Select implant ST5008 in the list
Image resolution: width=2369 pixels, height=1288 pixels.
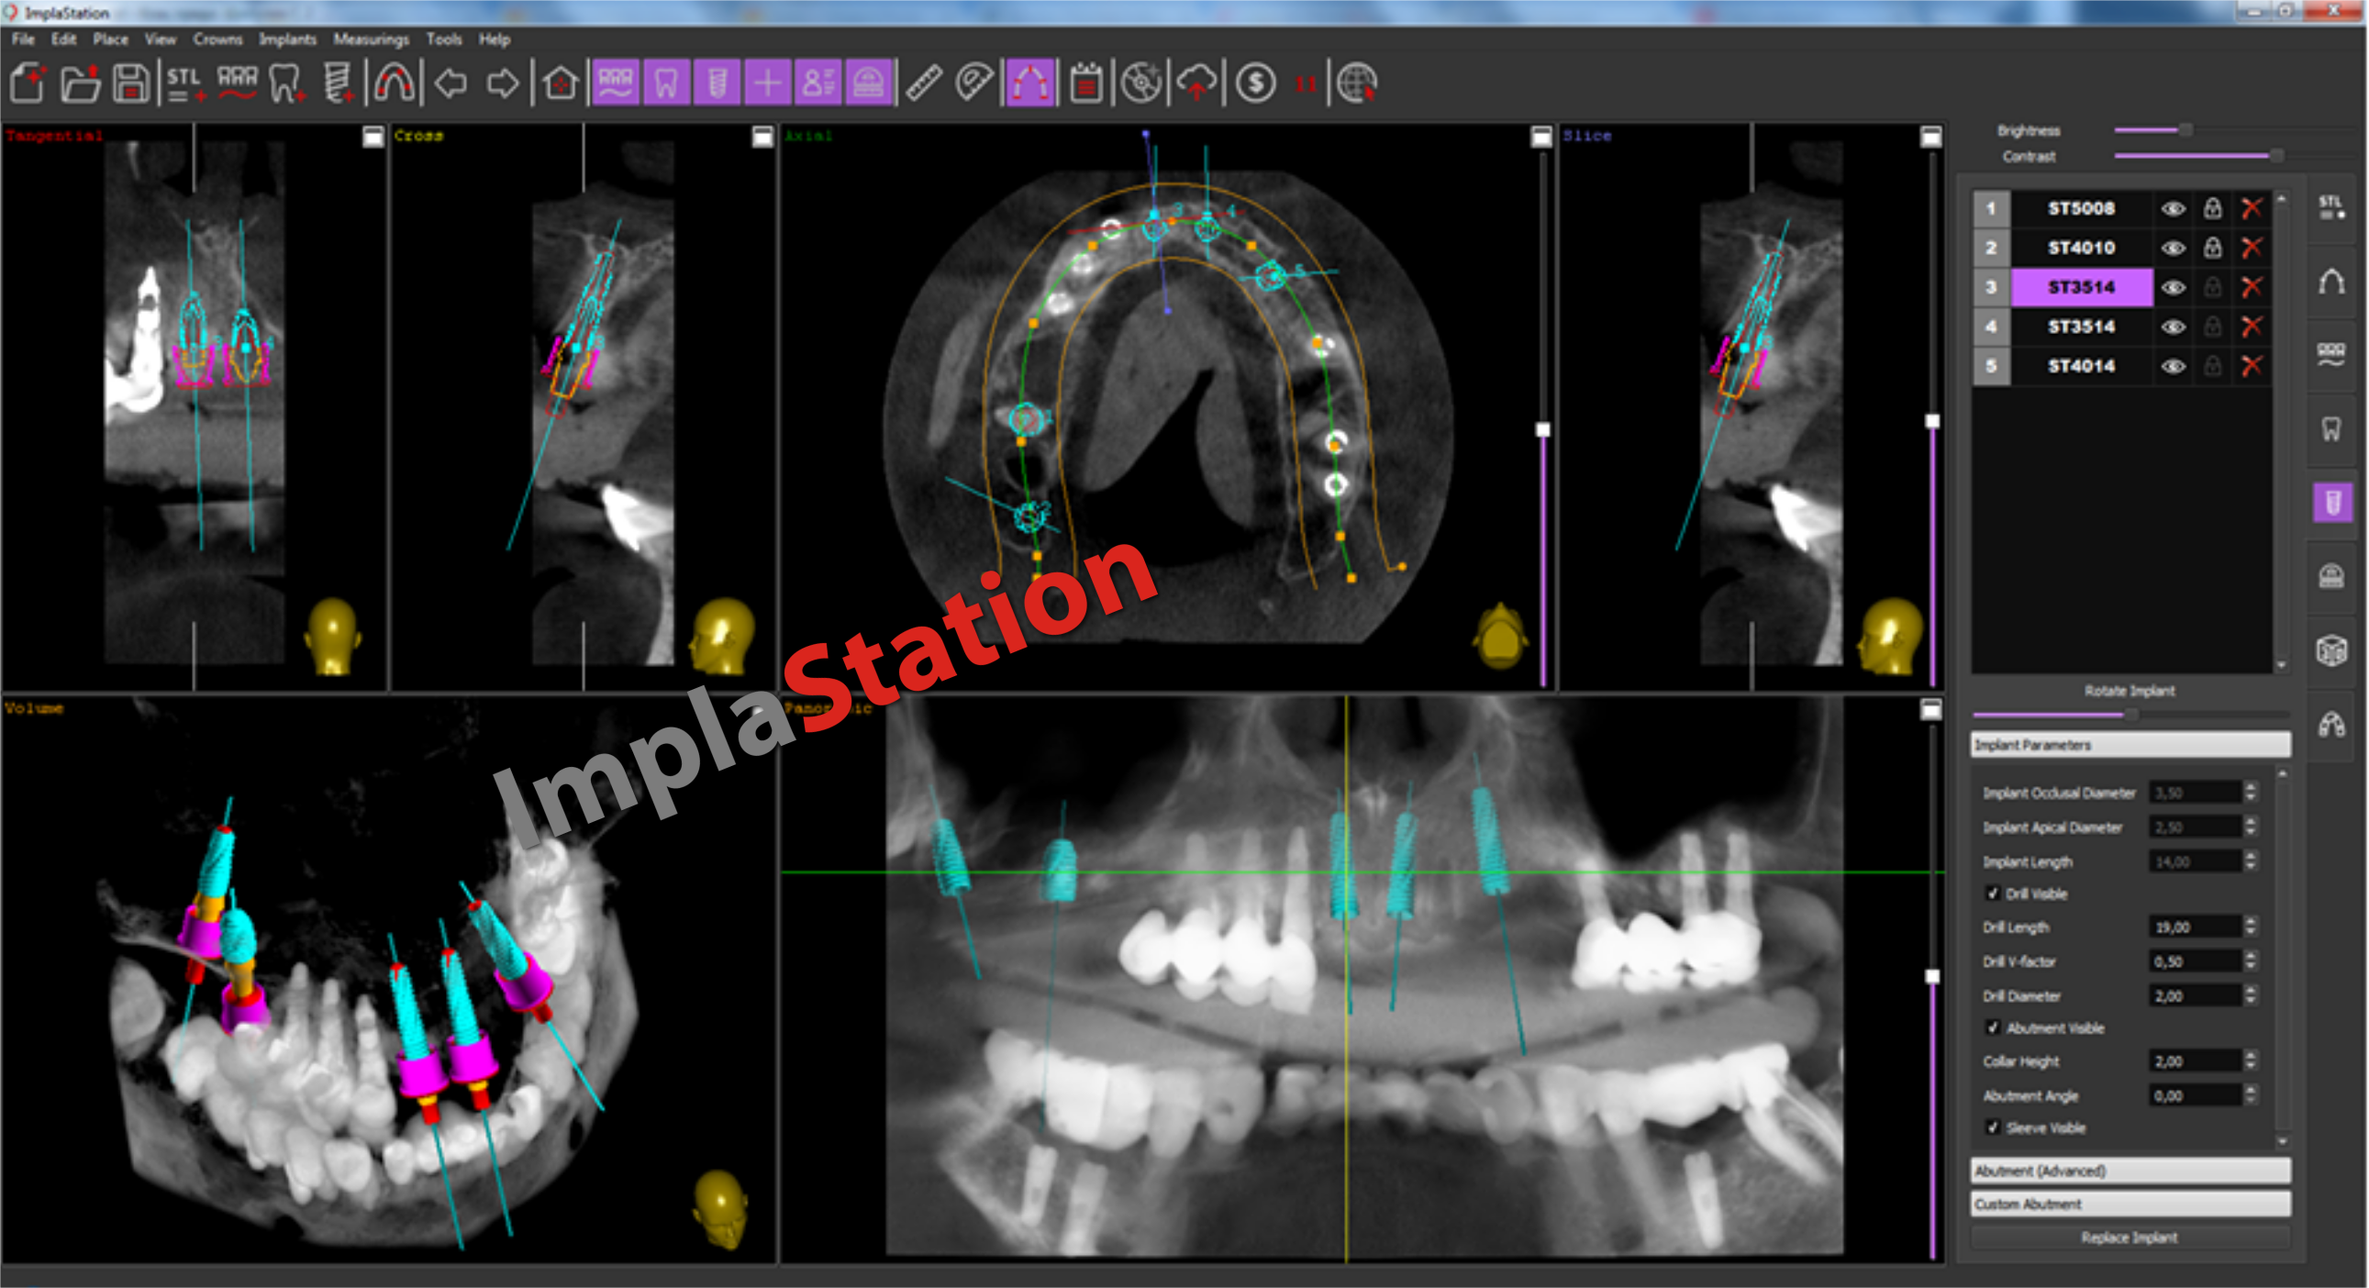[2082, 208]
